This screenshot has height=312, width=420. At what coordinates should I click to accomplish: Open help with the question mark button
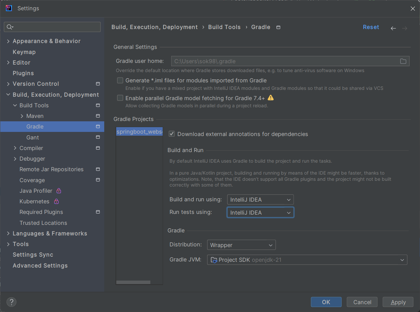[11, 302]
